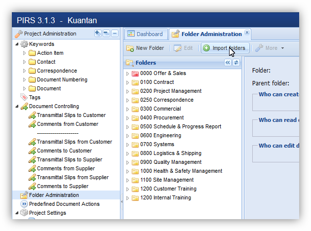Select the 0800 Logistics & Shipping folder

point(171,153)
